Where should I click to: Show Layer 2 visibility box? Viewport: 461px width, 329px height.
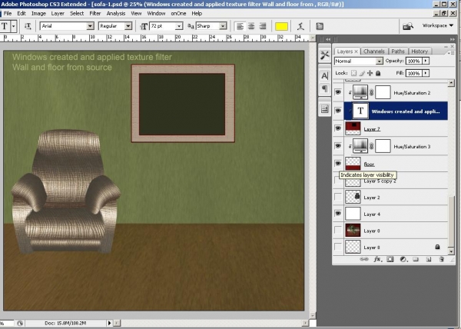338,197
